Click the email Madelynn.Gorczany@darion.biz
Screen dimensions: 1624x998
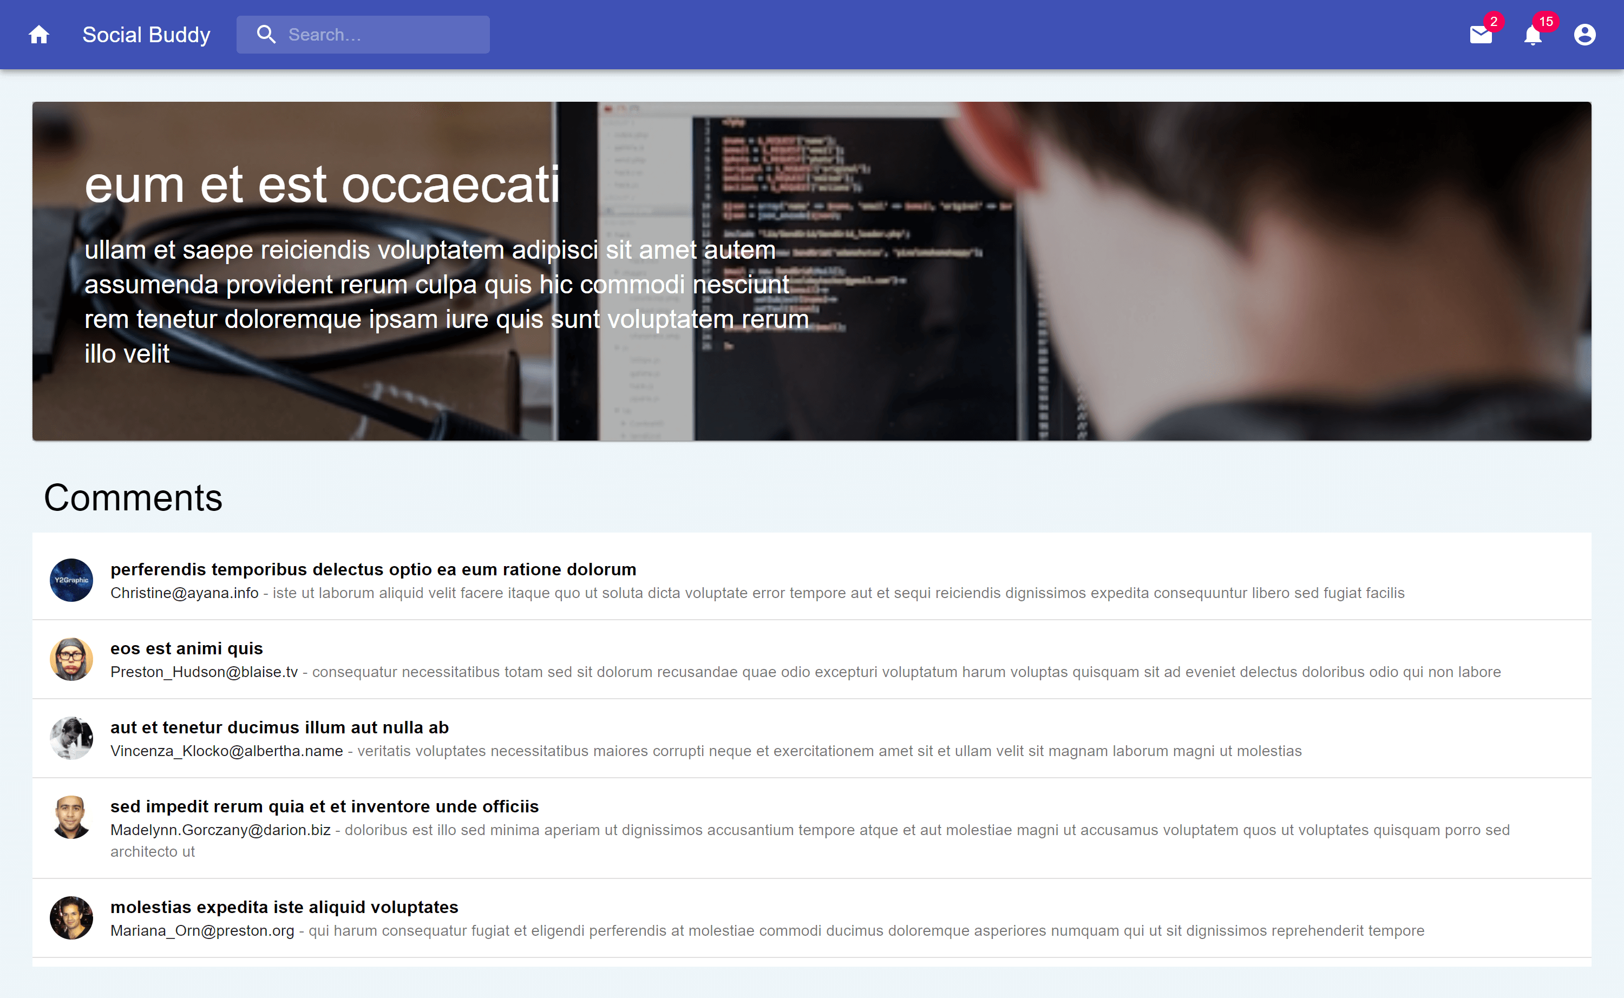220,830
